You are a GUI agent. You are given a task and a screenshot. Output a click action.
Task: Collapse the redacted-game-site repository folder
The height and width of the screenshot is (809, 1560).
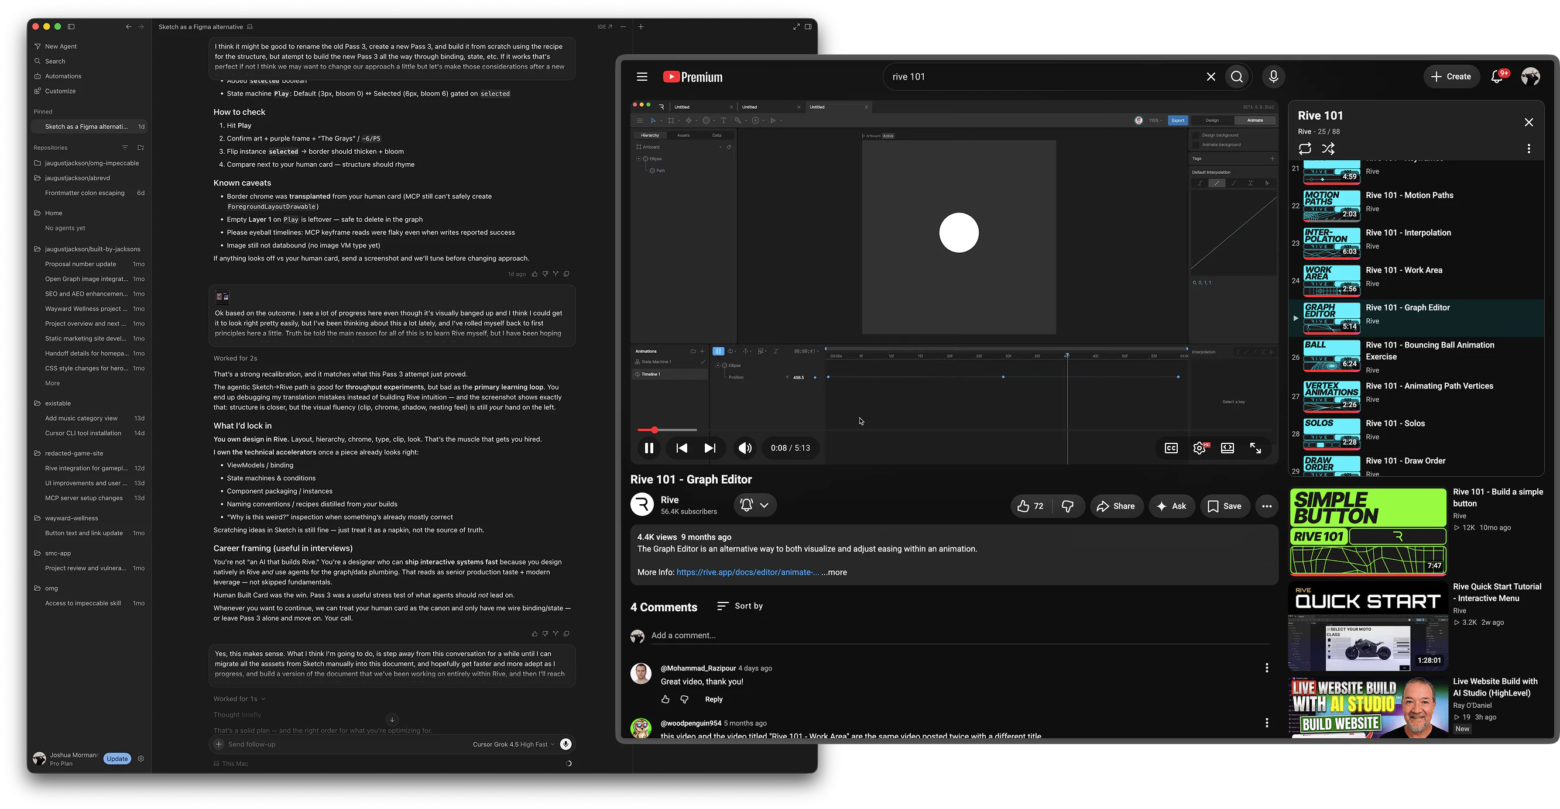(x=89, y=453)
